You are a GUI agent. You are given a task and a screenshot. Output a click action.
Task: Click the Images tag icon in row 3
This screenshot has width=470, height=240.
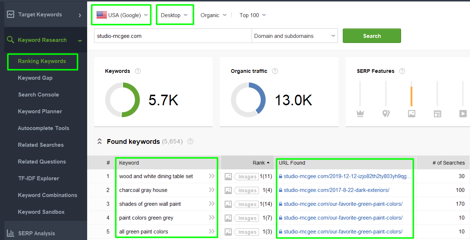click(246, 204)
